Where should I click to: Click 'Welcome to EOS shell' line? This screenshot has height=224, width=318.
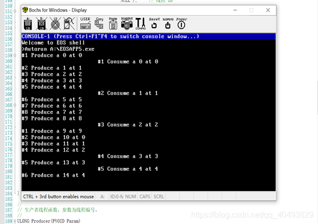53,43
